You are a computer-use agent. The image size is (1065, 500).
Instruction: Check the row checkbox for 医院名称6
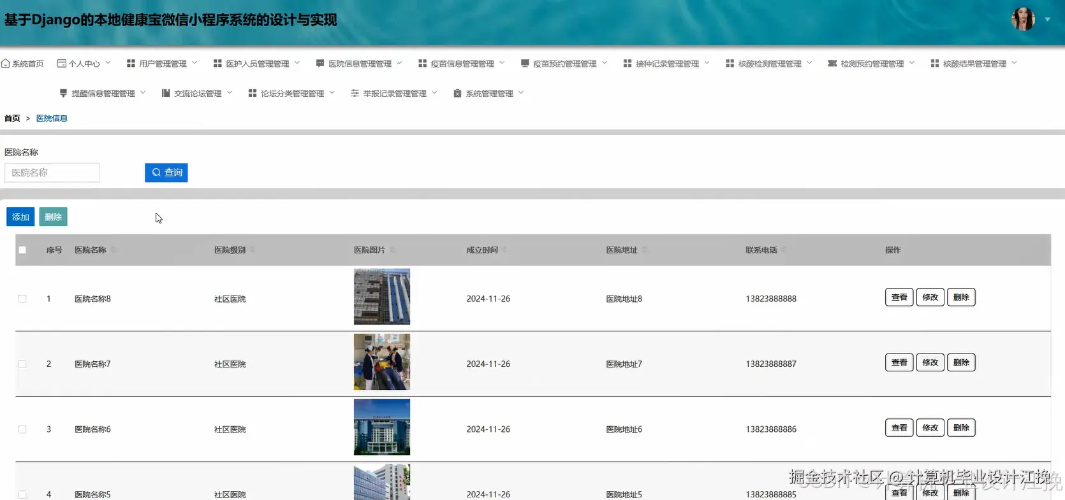(22, 429)
